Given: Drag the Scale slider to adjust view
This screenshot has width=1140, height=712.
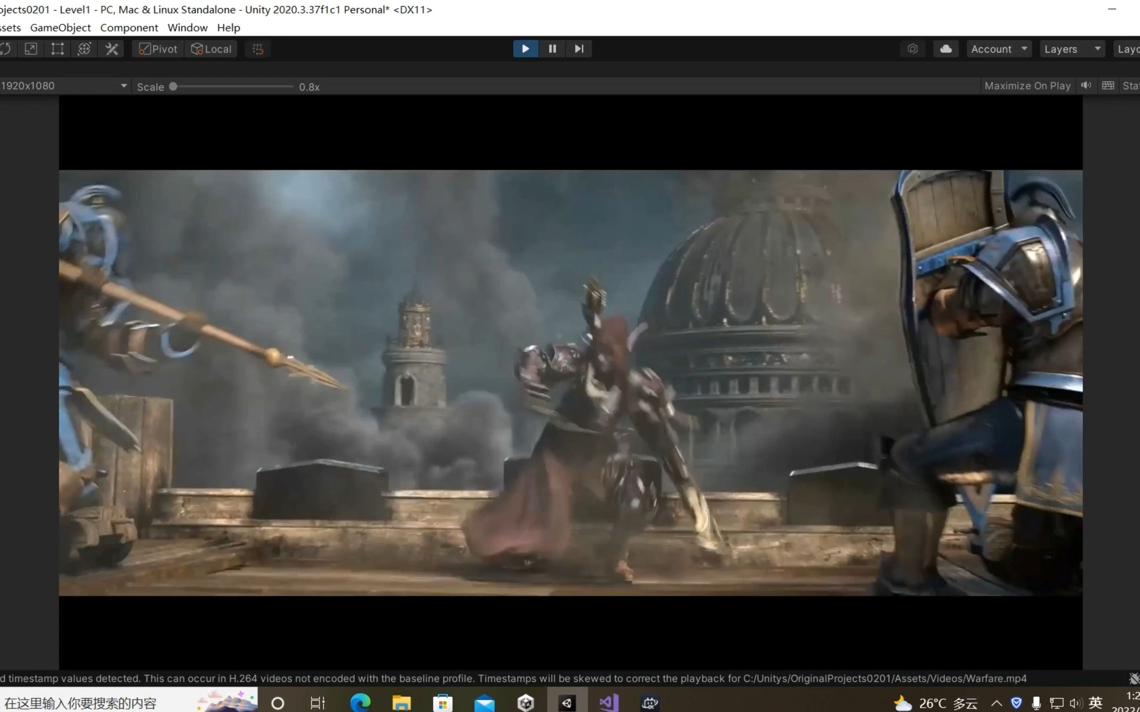Looking at the screenshot, I should [173, 86].
